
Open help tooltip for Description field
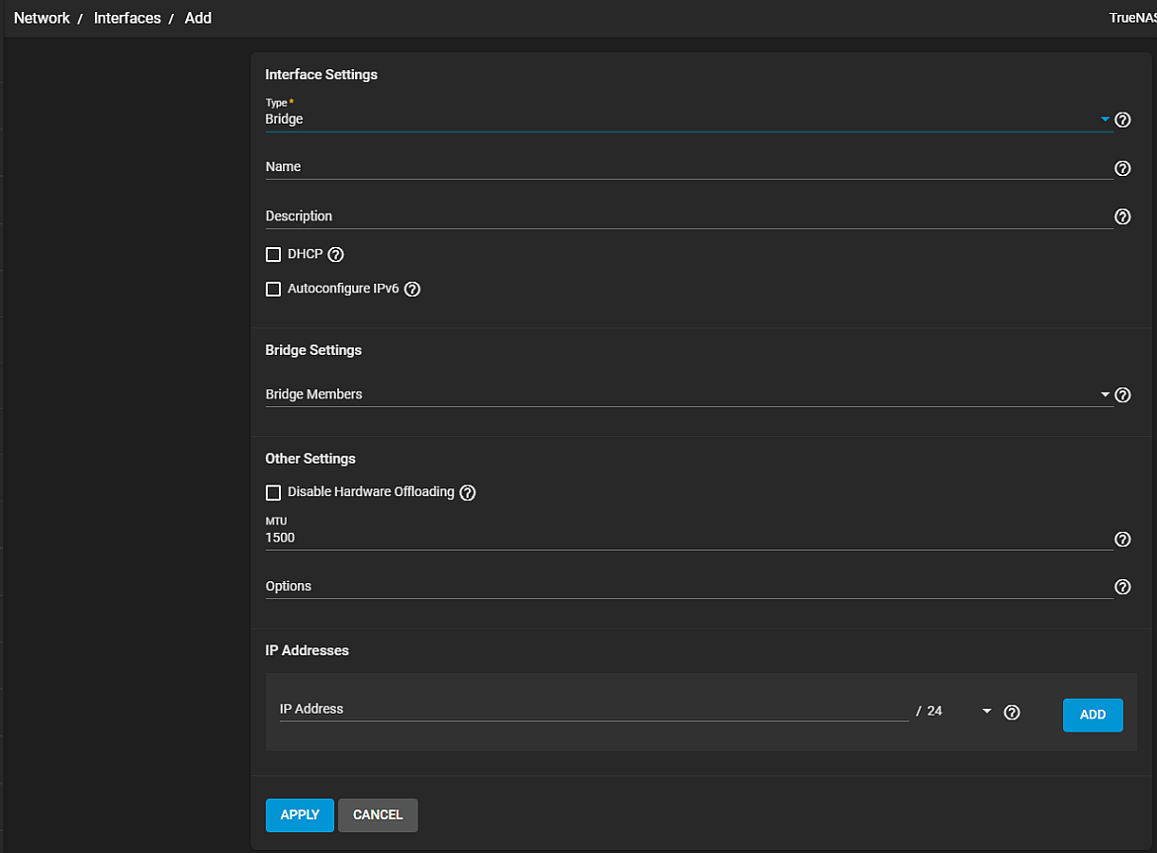coord(1122,216)
